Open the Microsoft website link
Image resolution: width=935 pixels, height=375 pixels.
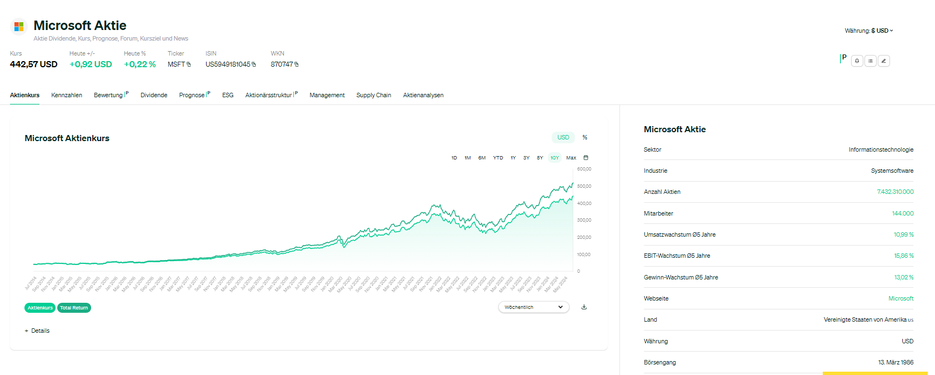pyautogui.click(x=901, y=298)
